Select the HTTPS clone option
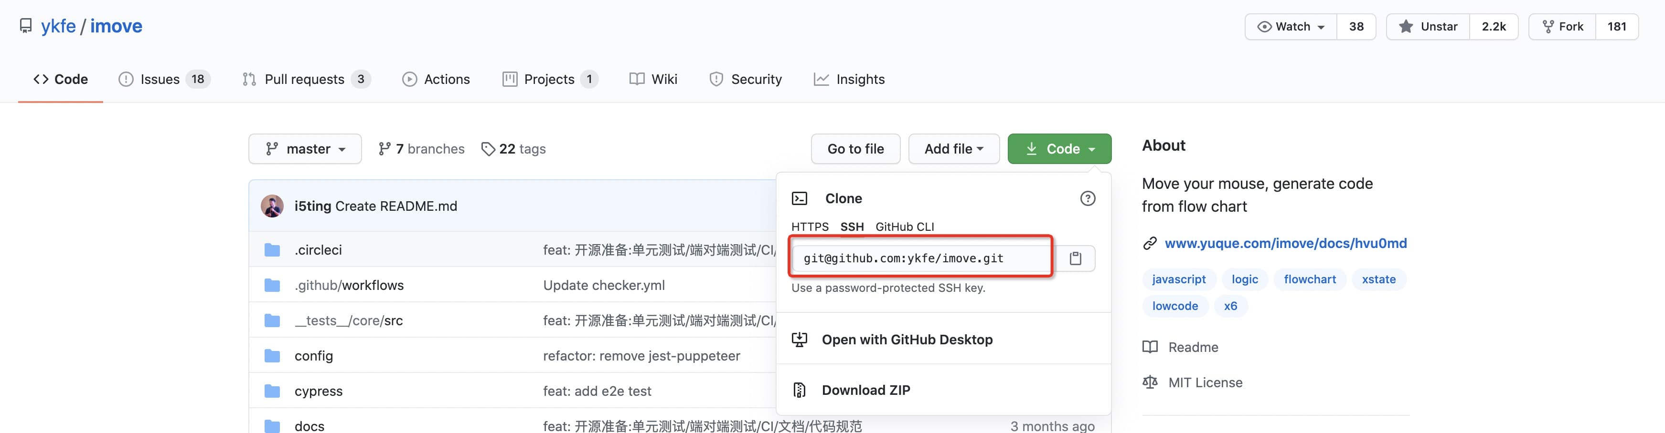1665x433 pixels. [x=809, y=227]
